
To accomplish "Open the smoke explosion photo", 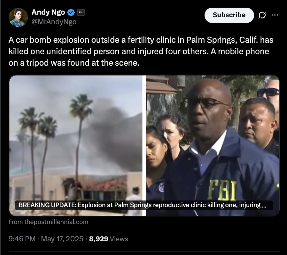I will pyautogui.click(x=76, y=145).
